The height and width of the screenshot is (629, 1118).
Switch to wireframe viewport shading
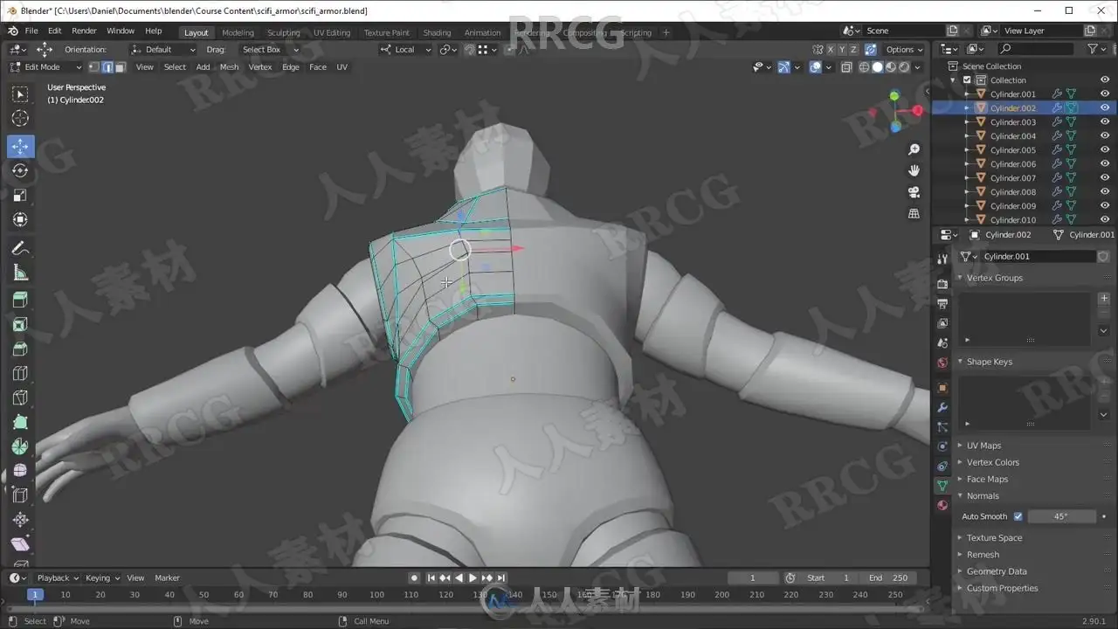(865, 67)
